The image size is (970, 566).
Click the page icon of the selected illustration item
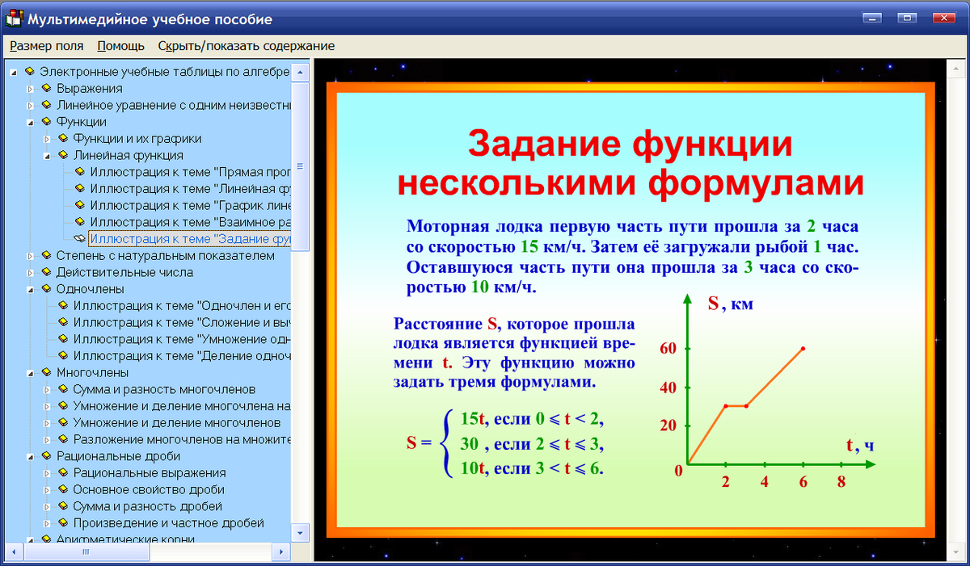tap(81, 238)
